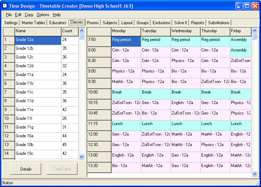261x187 pixels.
Task: Click the Details button
Action: coord(26,169)
